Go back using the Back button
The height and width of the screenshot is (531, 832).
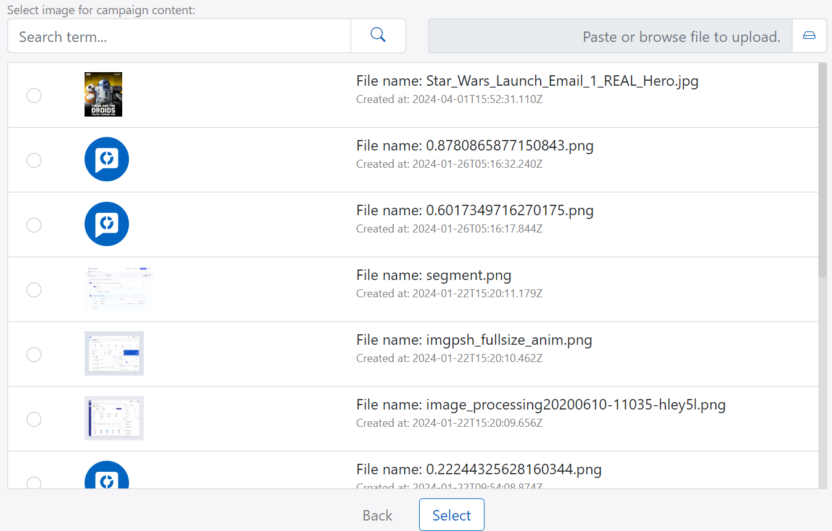pyautogui.click(x=377, y=516)
